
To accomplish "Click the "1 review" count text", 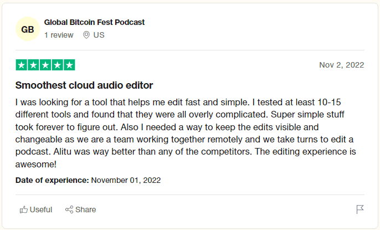I will click(59, 35).
